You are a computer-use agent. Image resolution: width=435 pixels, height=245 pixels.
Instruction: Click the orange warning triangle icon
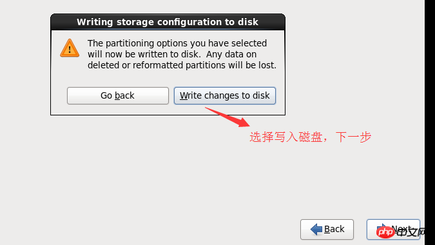coord(70,48)
